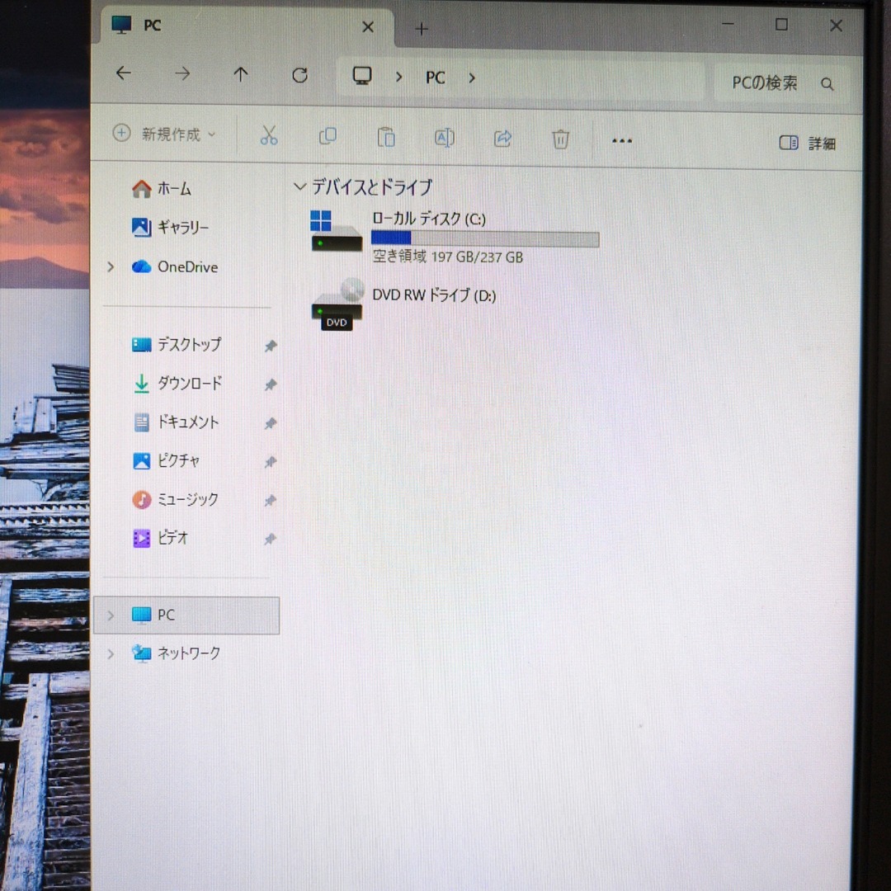
Task: Go up one folder level
Action: pyautogui.click(x=240, y=75)
